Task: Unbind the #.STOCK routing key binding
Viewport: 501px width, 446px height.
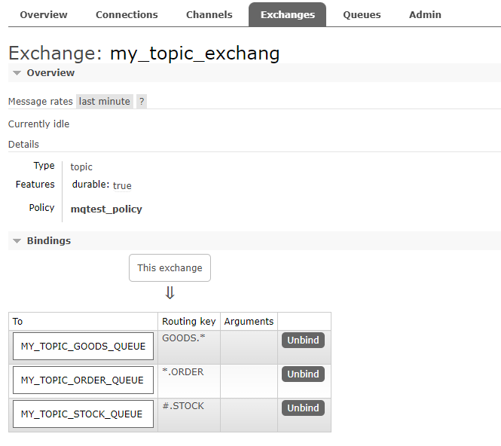Action: tap(303, 408)
